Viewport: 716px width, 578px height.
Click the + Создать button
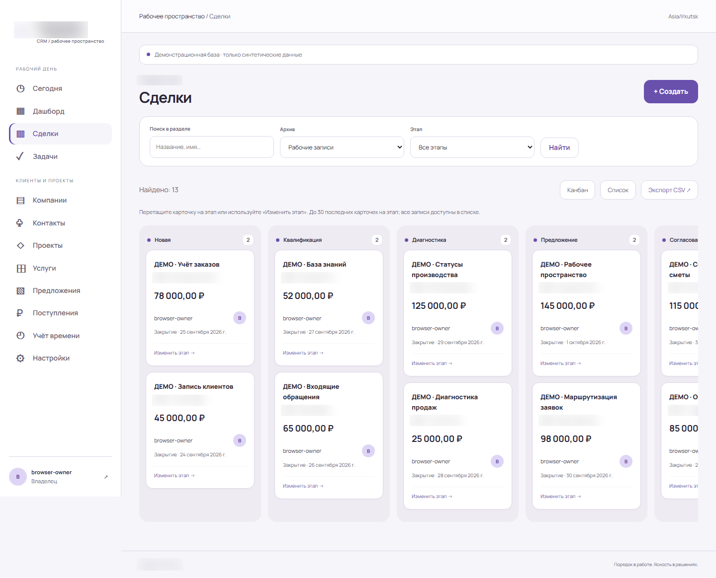(x=671, y=92)
